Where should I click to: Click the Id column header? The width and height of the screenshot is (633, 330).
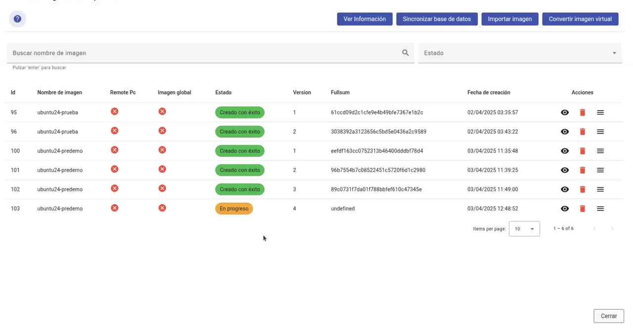tap(13, 92)
